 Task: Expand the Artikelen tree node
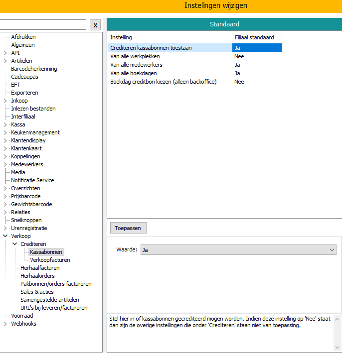point(5,61)
